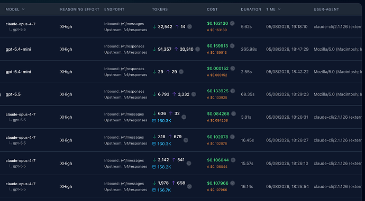
Task: Open token info icon in 18:42:22 row
Action: [181, 72]
